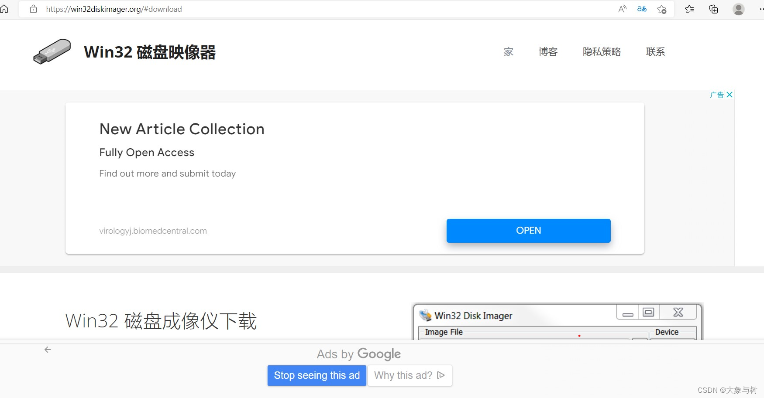
Task: Open the favorites list icon
Action: [x=690, y=9]
